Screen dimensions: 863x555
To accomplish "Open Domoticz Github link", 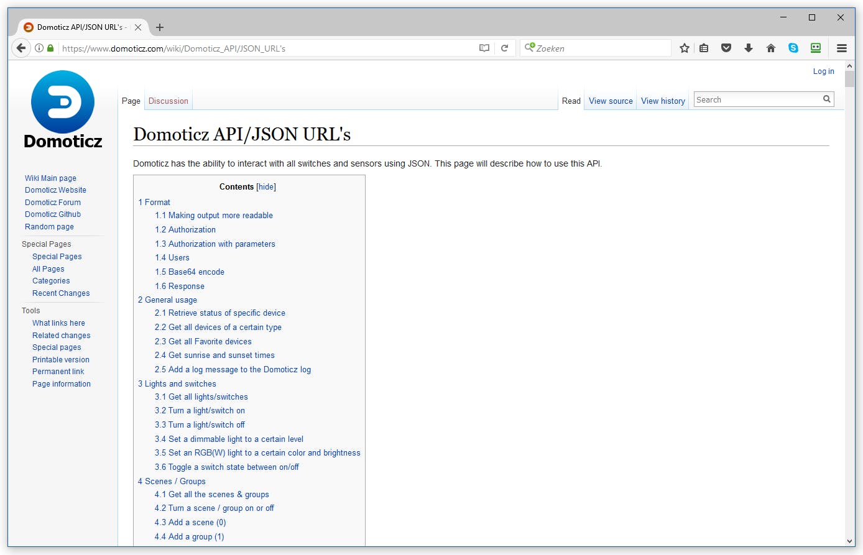I will pos(53,214).
